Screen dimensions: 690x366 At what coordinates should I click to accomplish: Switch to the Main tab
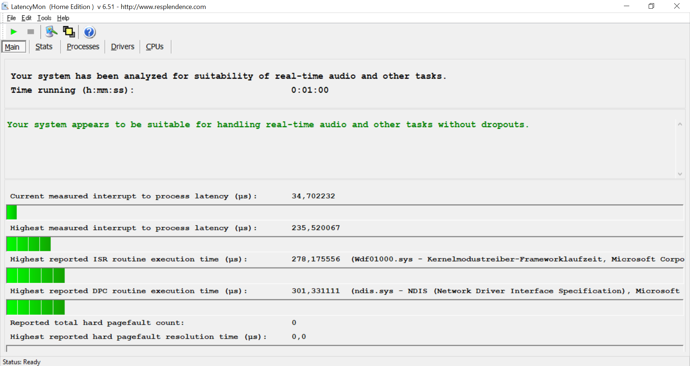tap(12, 47)
